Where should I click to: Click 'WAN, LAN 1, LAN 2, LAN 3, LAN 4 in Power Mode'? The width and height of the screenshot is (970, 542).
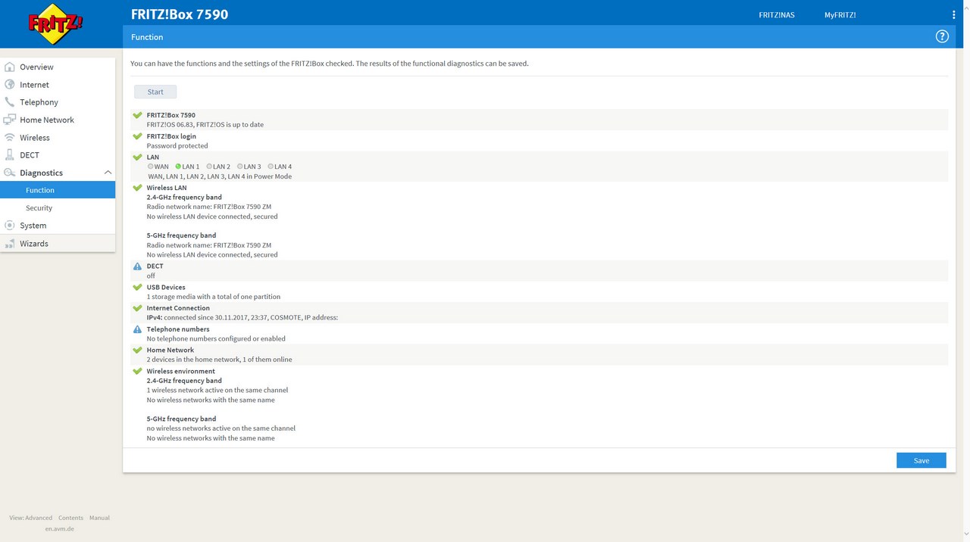click(x=220, y=176)
